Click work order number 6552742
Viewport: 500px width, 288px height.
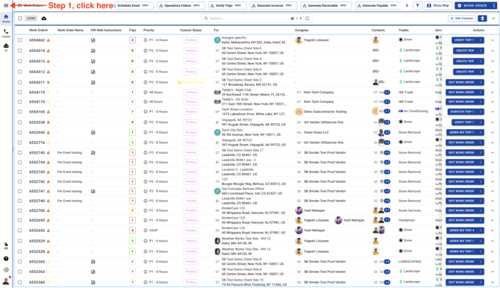37,181
